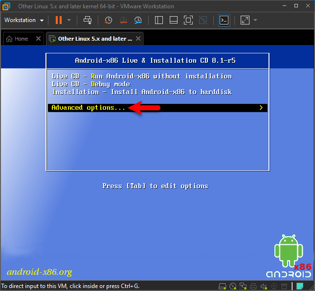Take a snapshot of this VM
315x291 pixels.
(108, 20)
